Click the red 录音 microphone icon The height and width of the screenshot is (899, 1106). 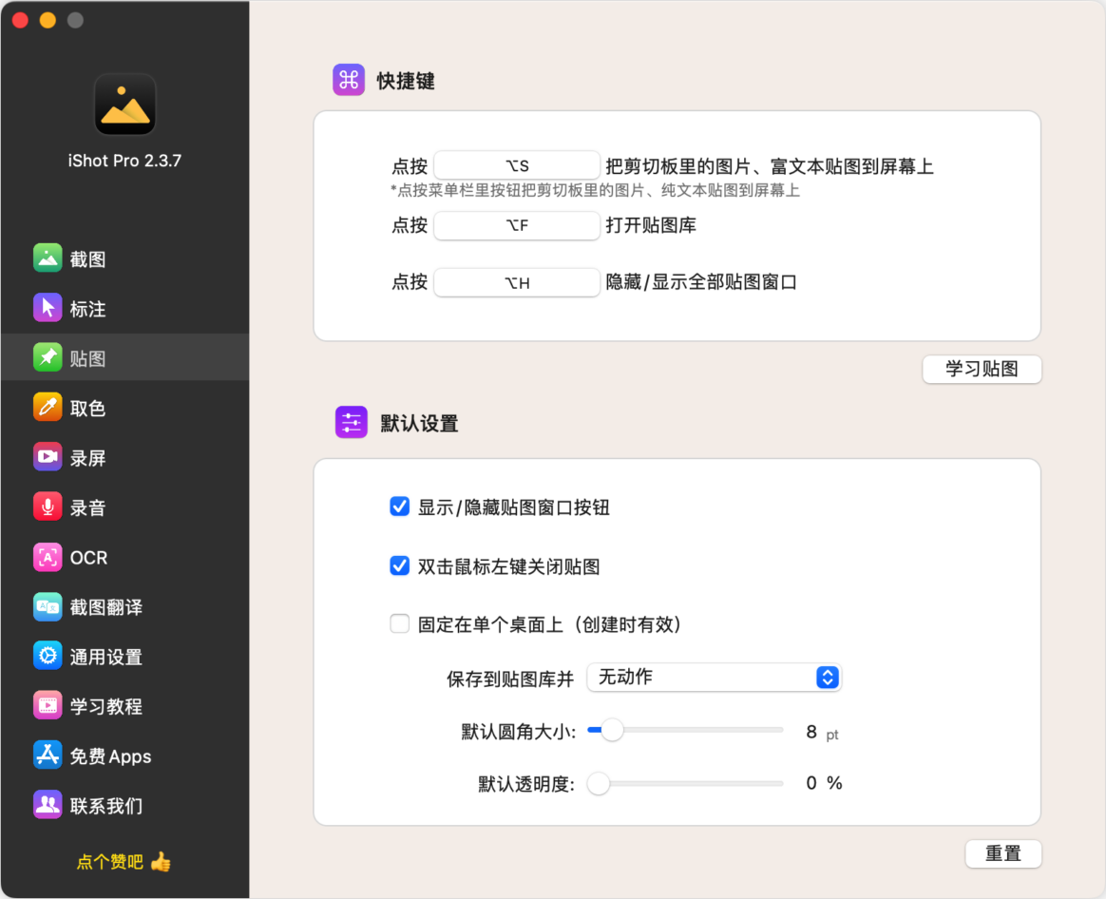click(48, 507)
